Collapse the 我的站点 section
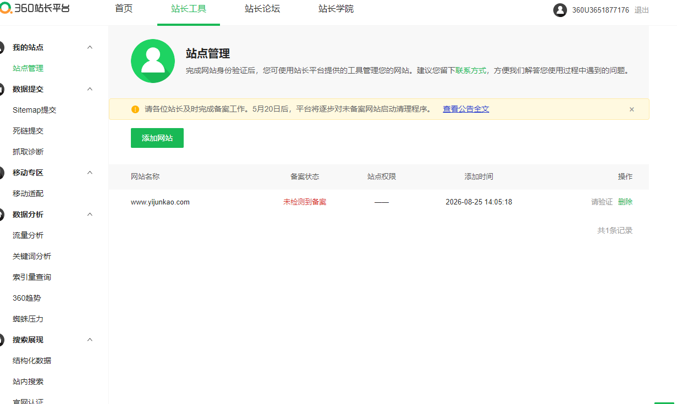 click(x=90, y=47)
